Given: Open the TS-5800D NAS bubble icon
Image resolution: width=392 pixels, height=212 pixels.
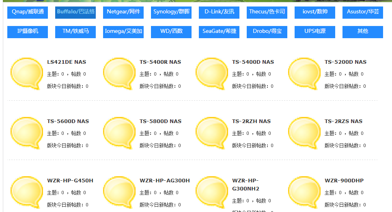Looking at the screenshot, I should (x=119, y=133).
